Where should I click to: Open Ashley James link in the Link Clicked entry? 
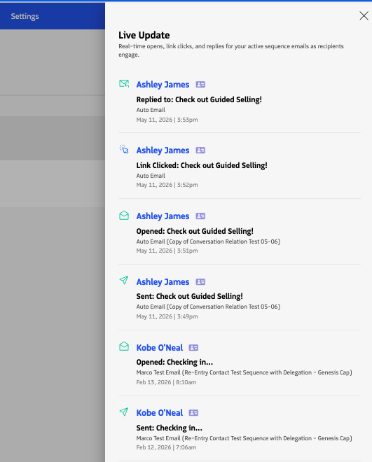coord(163,150)
